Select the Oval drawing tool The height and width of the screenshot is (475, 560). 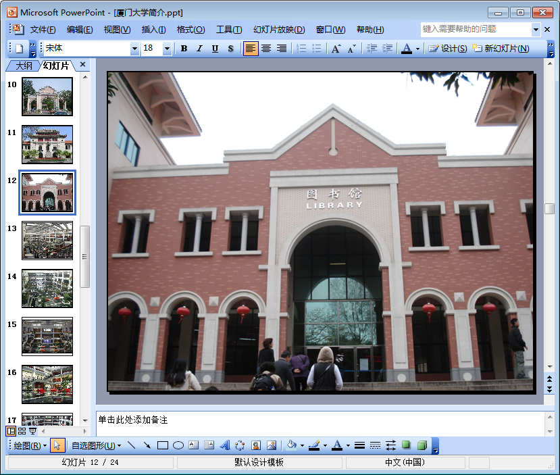tap(178, 445)
